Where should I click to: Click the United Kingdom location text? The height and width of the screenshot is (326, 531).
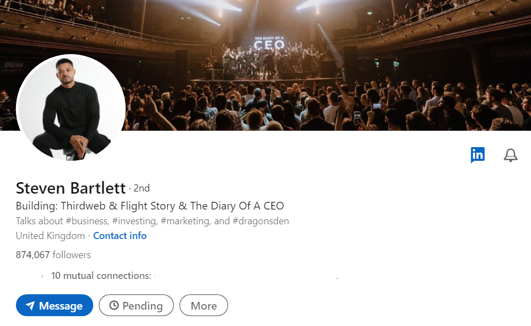50,236
